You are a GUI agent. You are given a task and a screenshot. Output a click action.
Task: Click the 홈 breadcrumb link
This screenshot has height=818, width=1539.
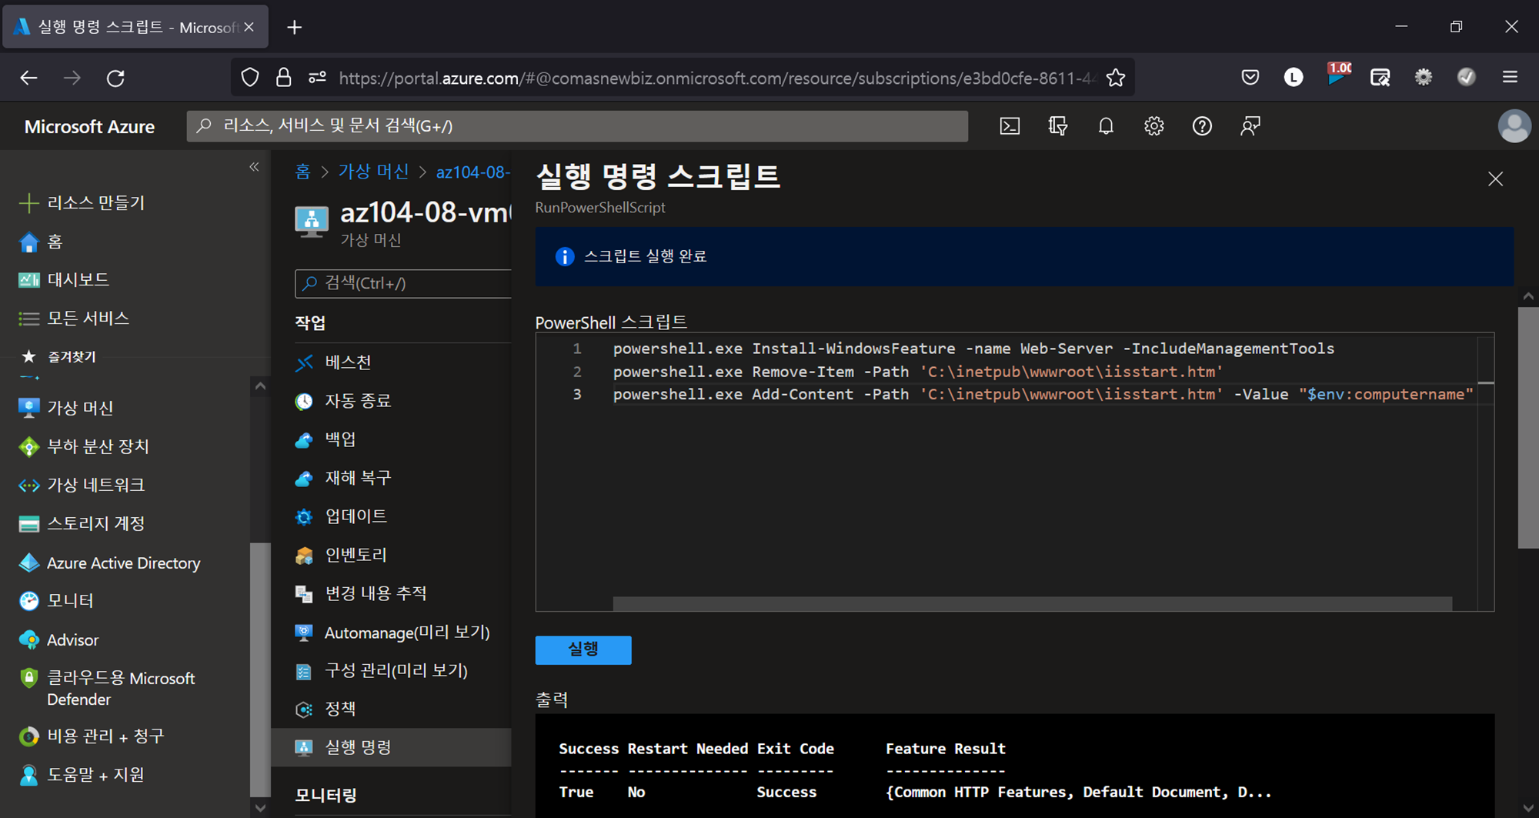(x=302, y=172)
